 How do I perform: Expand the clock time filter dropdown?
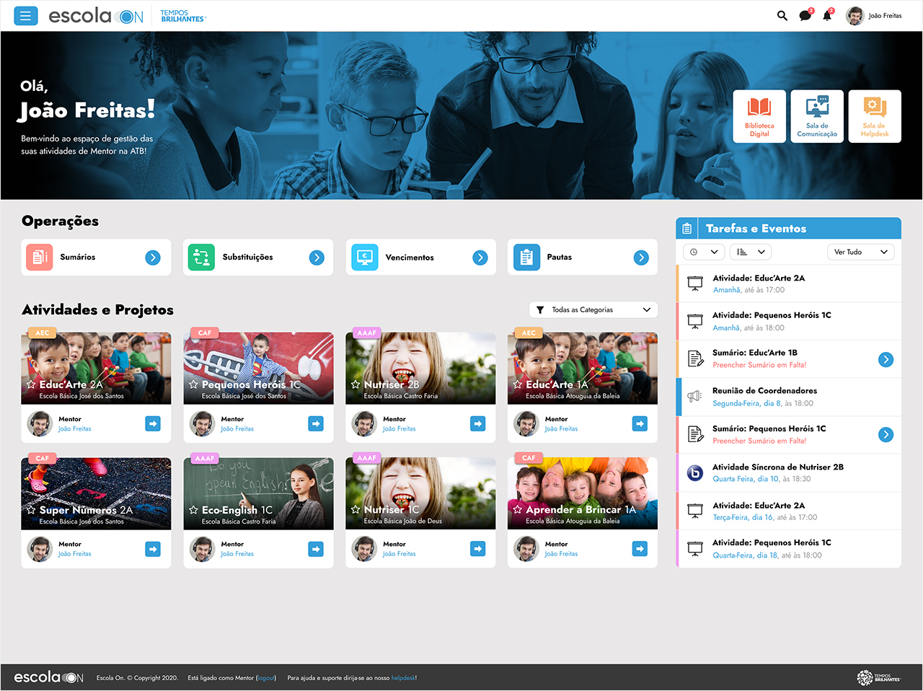[x=703, y=252]
